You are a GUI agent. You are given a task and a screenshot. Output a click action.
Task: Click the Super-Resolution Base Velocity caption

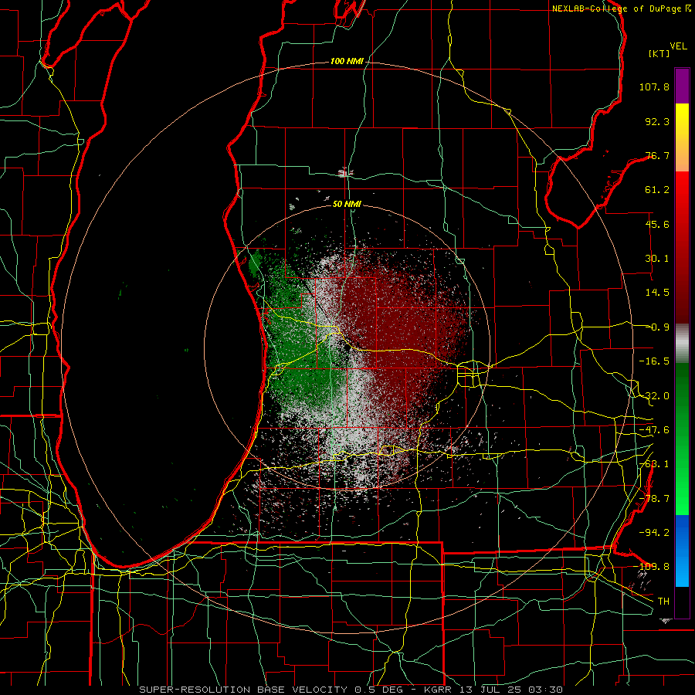(x=351, y=690)
